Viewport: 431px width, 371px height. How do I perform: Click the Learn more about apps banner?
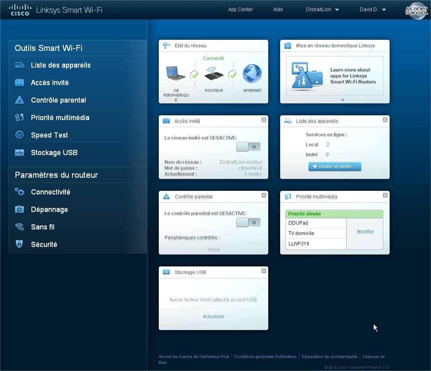(335, 76)
